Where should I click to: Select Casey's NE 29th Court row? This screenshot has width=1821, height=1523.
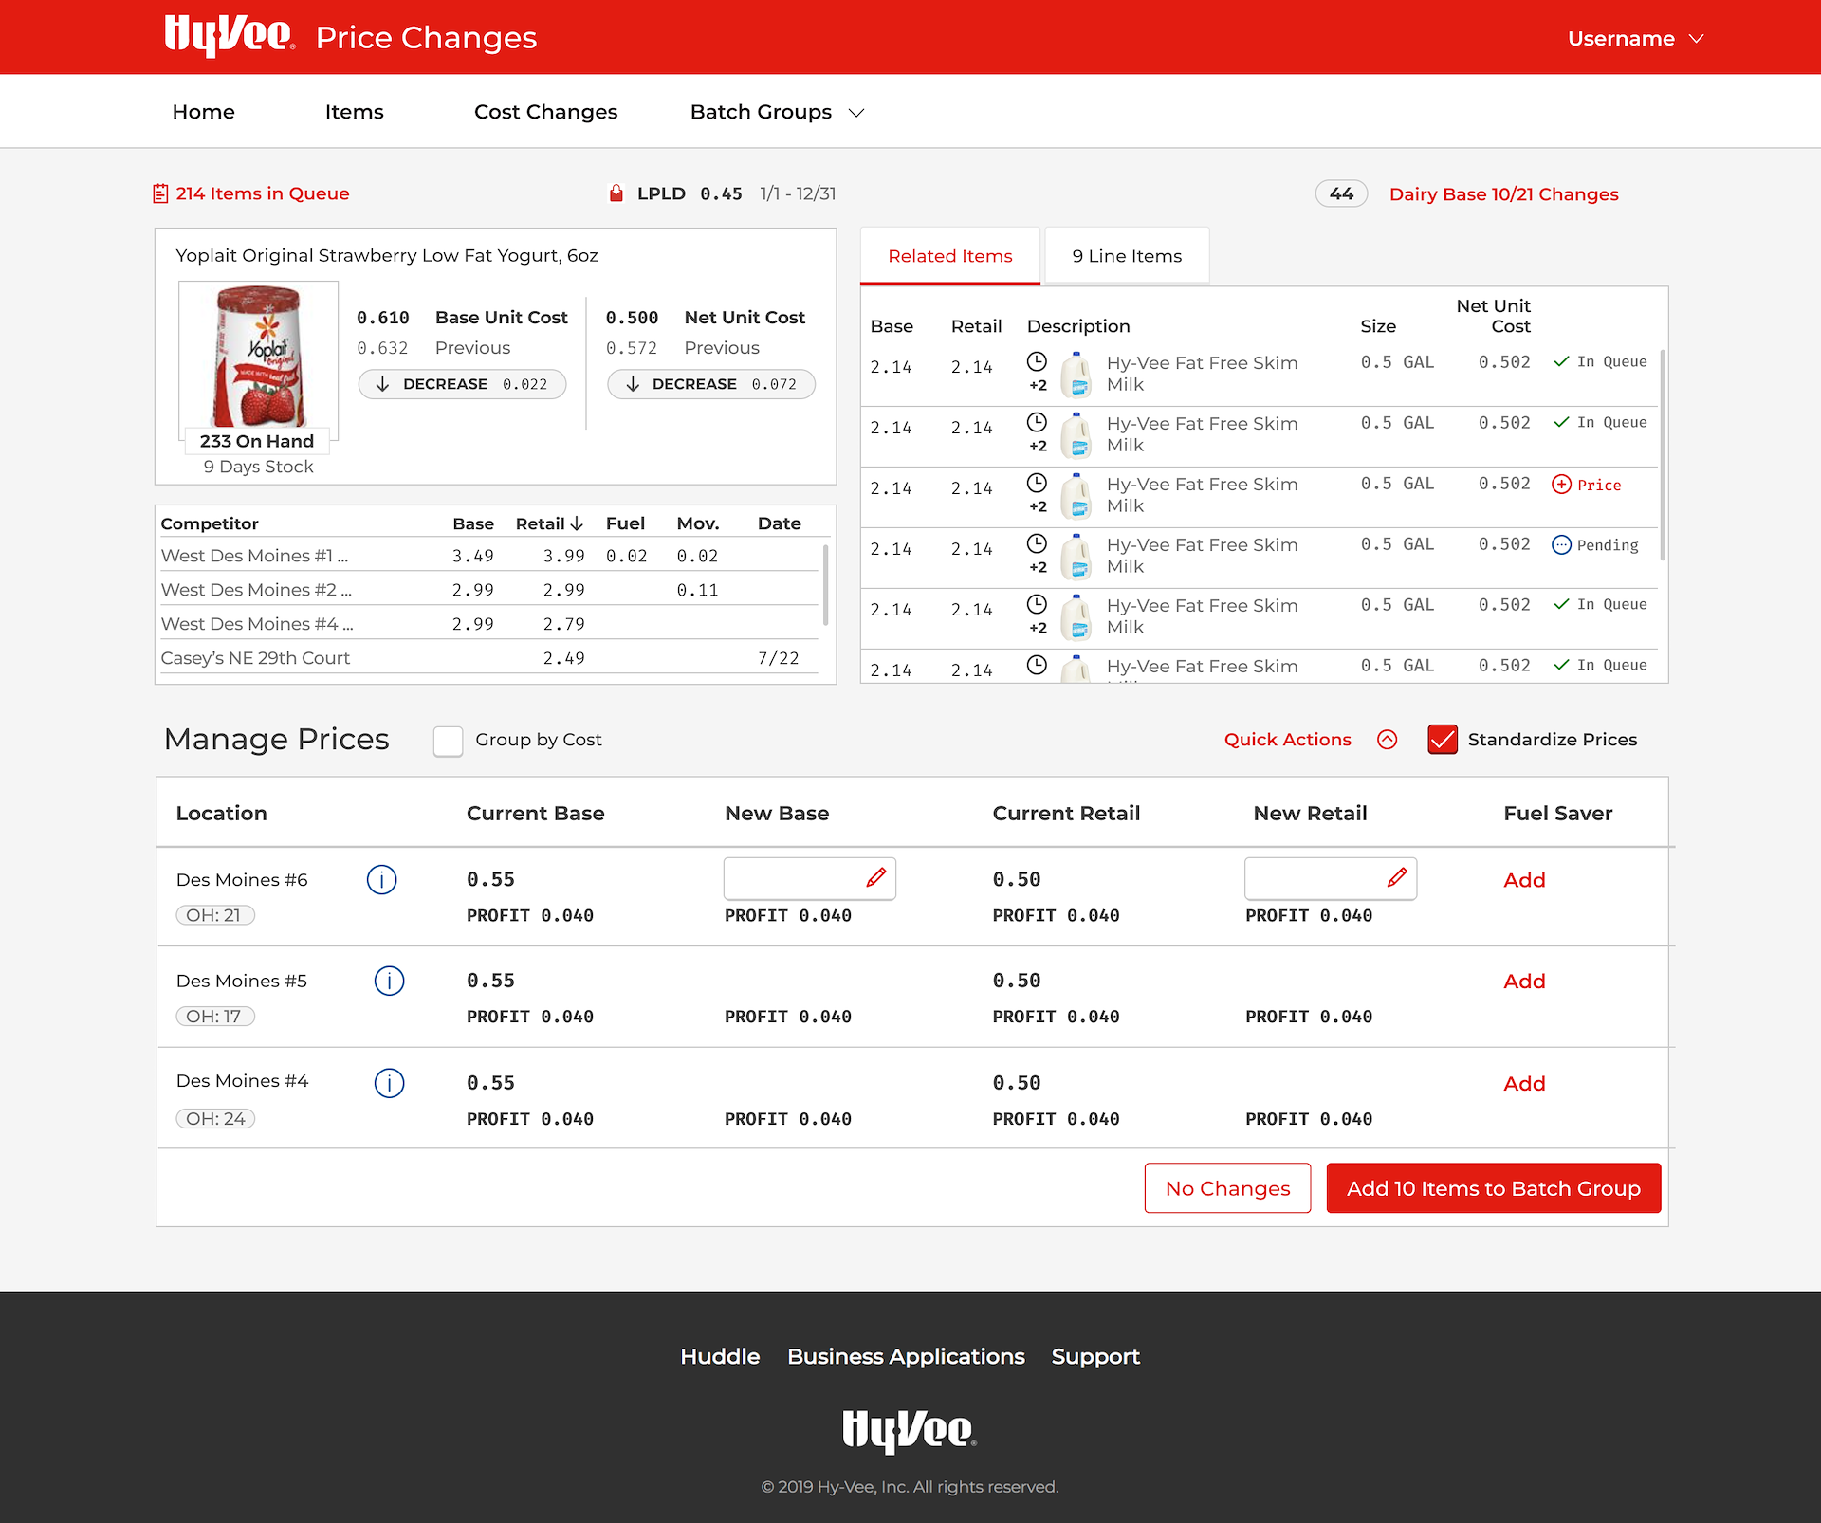[489, 658]
